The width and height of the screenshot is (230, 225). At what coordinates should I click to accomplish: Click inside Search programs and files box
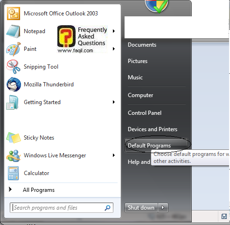pos(62,208)
